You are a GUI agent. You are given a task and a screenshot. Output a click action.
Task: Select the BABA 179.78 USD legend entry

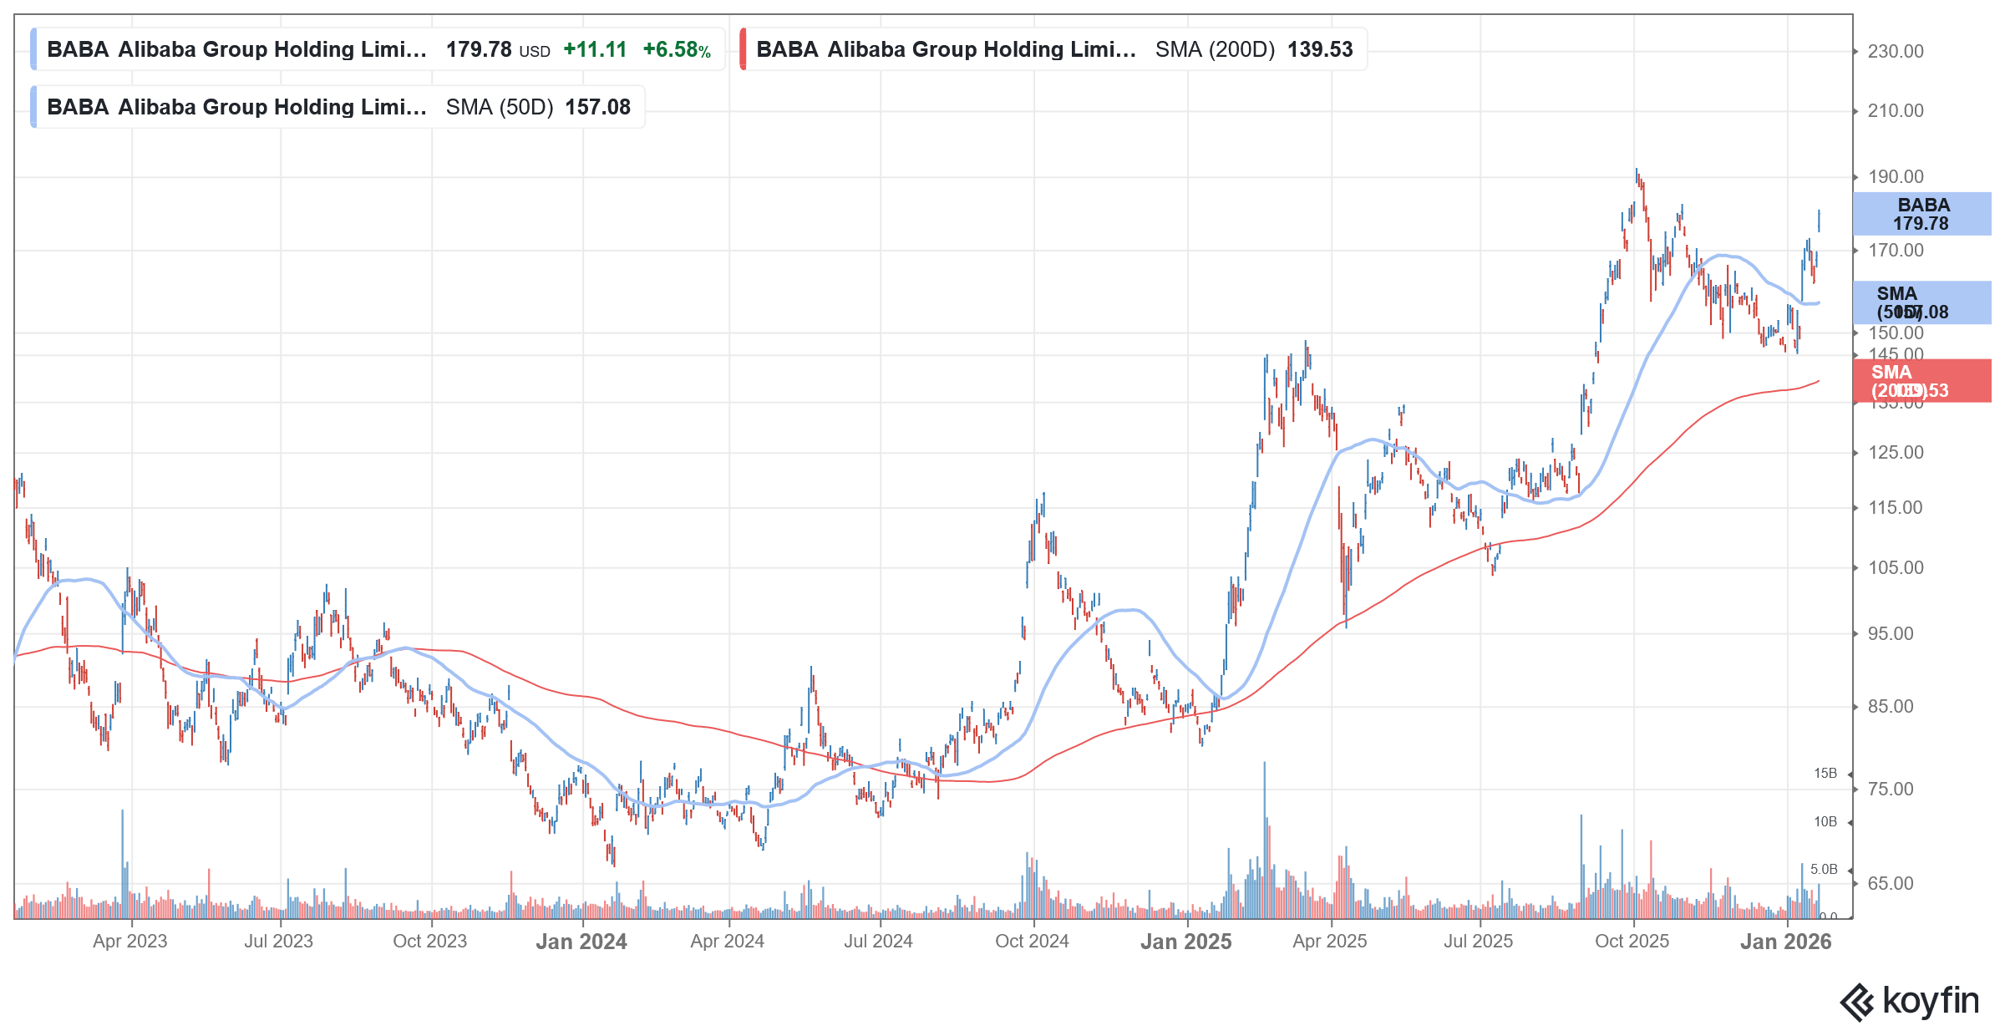378,49
